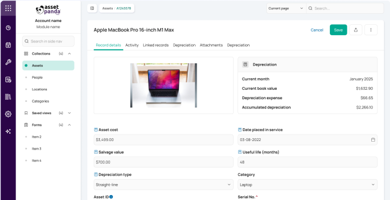This screenshot has width=390, height=200.
Task: Switch to the Linked records tab
Action: tap(156, 45)
